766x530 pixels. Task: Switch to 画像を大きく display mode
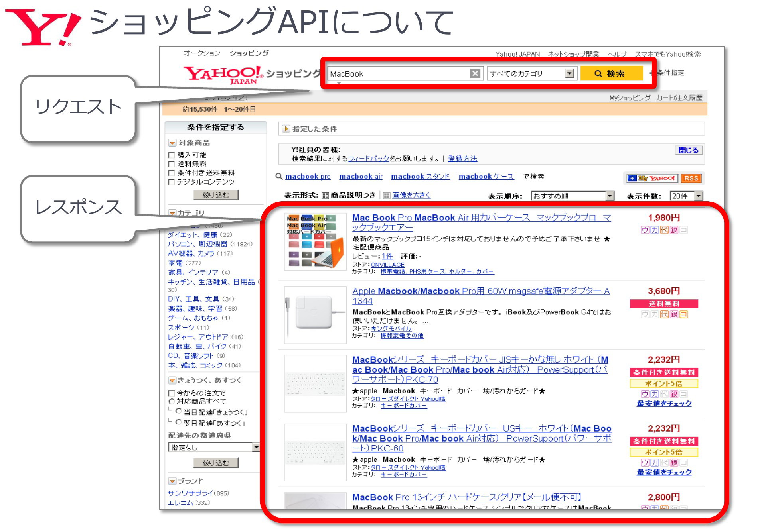(x=411, y=195)
